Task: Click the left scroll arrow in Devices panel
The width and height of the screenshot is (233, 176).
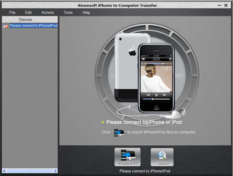Action: pyautogui.click(x=4, y=171)
